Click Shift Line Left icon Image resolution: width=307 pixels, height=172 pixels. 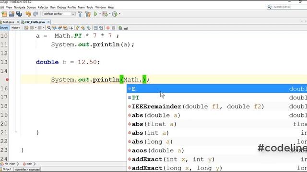coord(95,28)
